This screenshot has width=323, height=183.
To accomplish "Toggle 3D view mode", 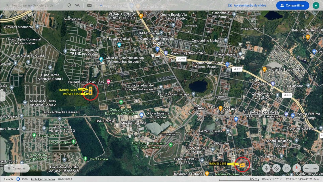I will (287, 168).
